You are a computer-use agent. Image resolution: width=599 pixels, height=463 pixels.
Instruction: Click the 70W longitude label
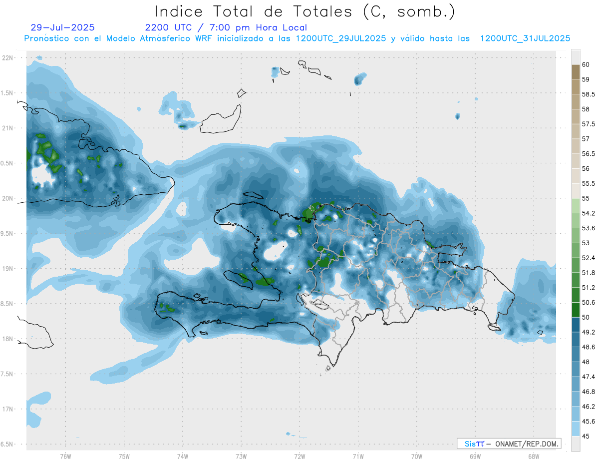click(417, 456)
